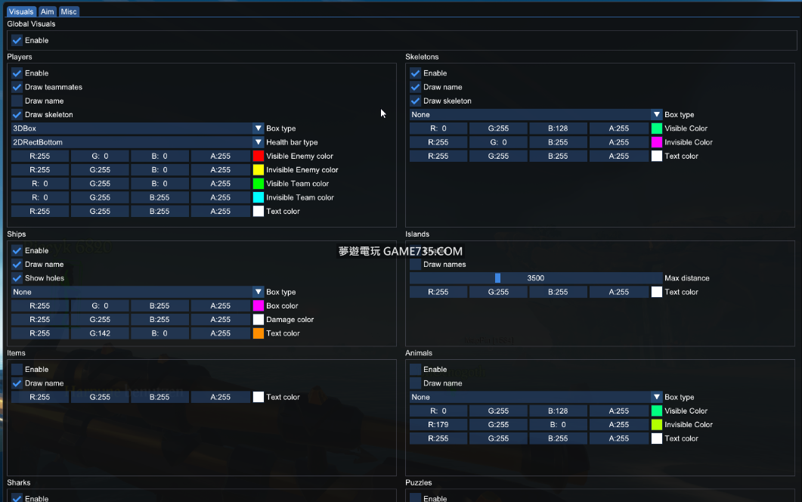
Task: Open the magenta Ships Box color swatch
Action: 258,306
